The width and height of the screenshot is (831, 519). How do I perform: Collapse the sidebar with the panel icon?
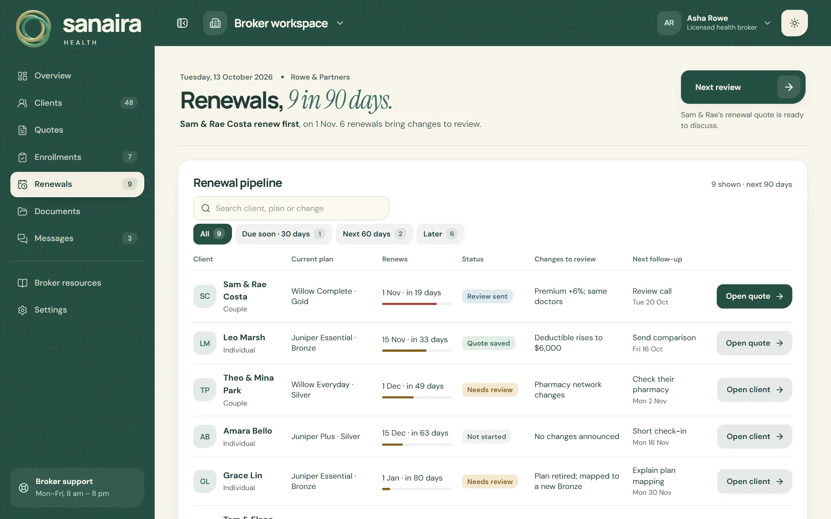click(x=182, y=23)
